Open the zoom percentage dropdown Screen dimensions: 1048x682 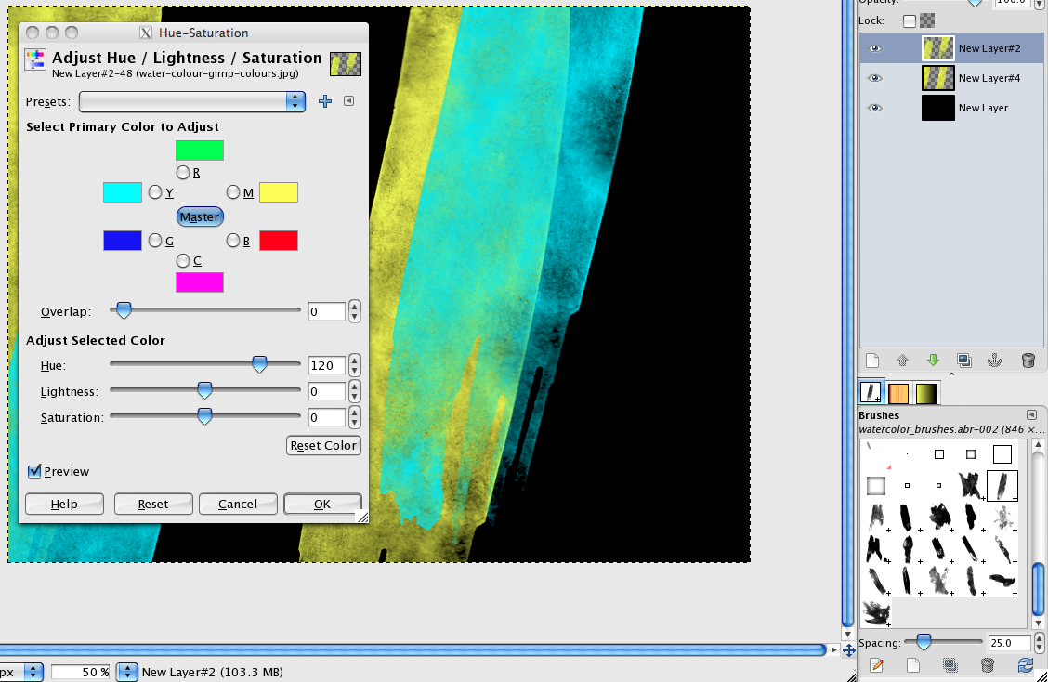point(127,672)
